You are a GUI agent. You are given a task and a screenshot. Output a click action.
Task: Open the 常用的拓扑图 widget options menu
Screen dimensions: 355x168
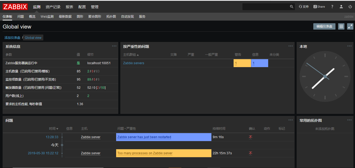point(349,120)
